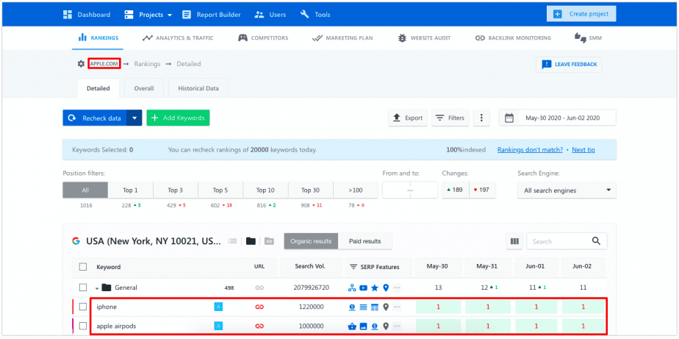Switch to Paid results
Image resolution: width=679 pixels, height=339 pixels.
pos(365,241)
